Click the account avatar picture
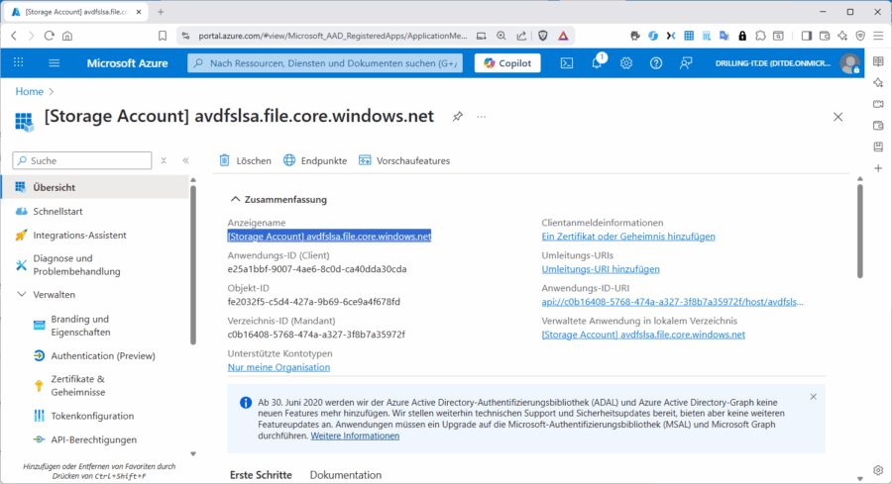The image size is (892, 484). [x=850, y=63]
